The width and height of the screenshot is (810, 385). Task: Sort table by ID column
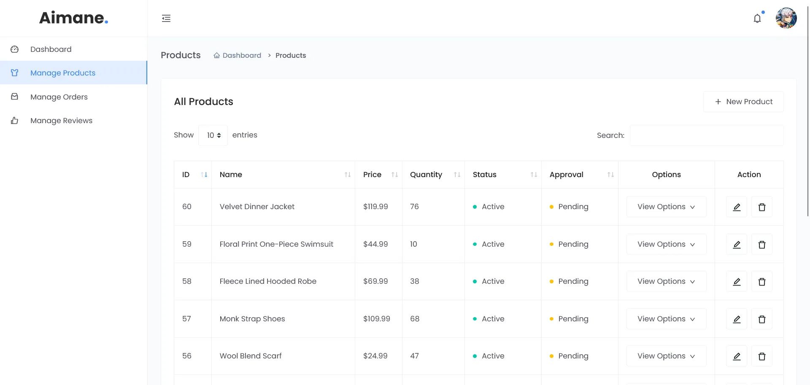point(193,175)
